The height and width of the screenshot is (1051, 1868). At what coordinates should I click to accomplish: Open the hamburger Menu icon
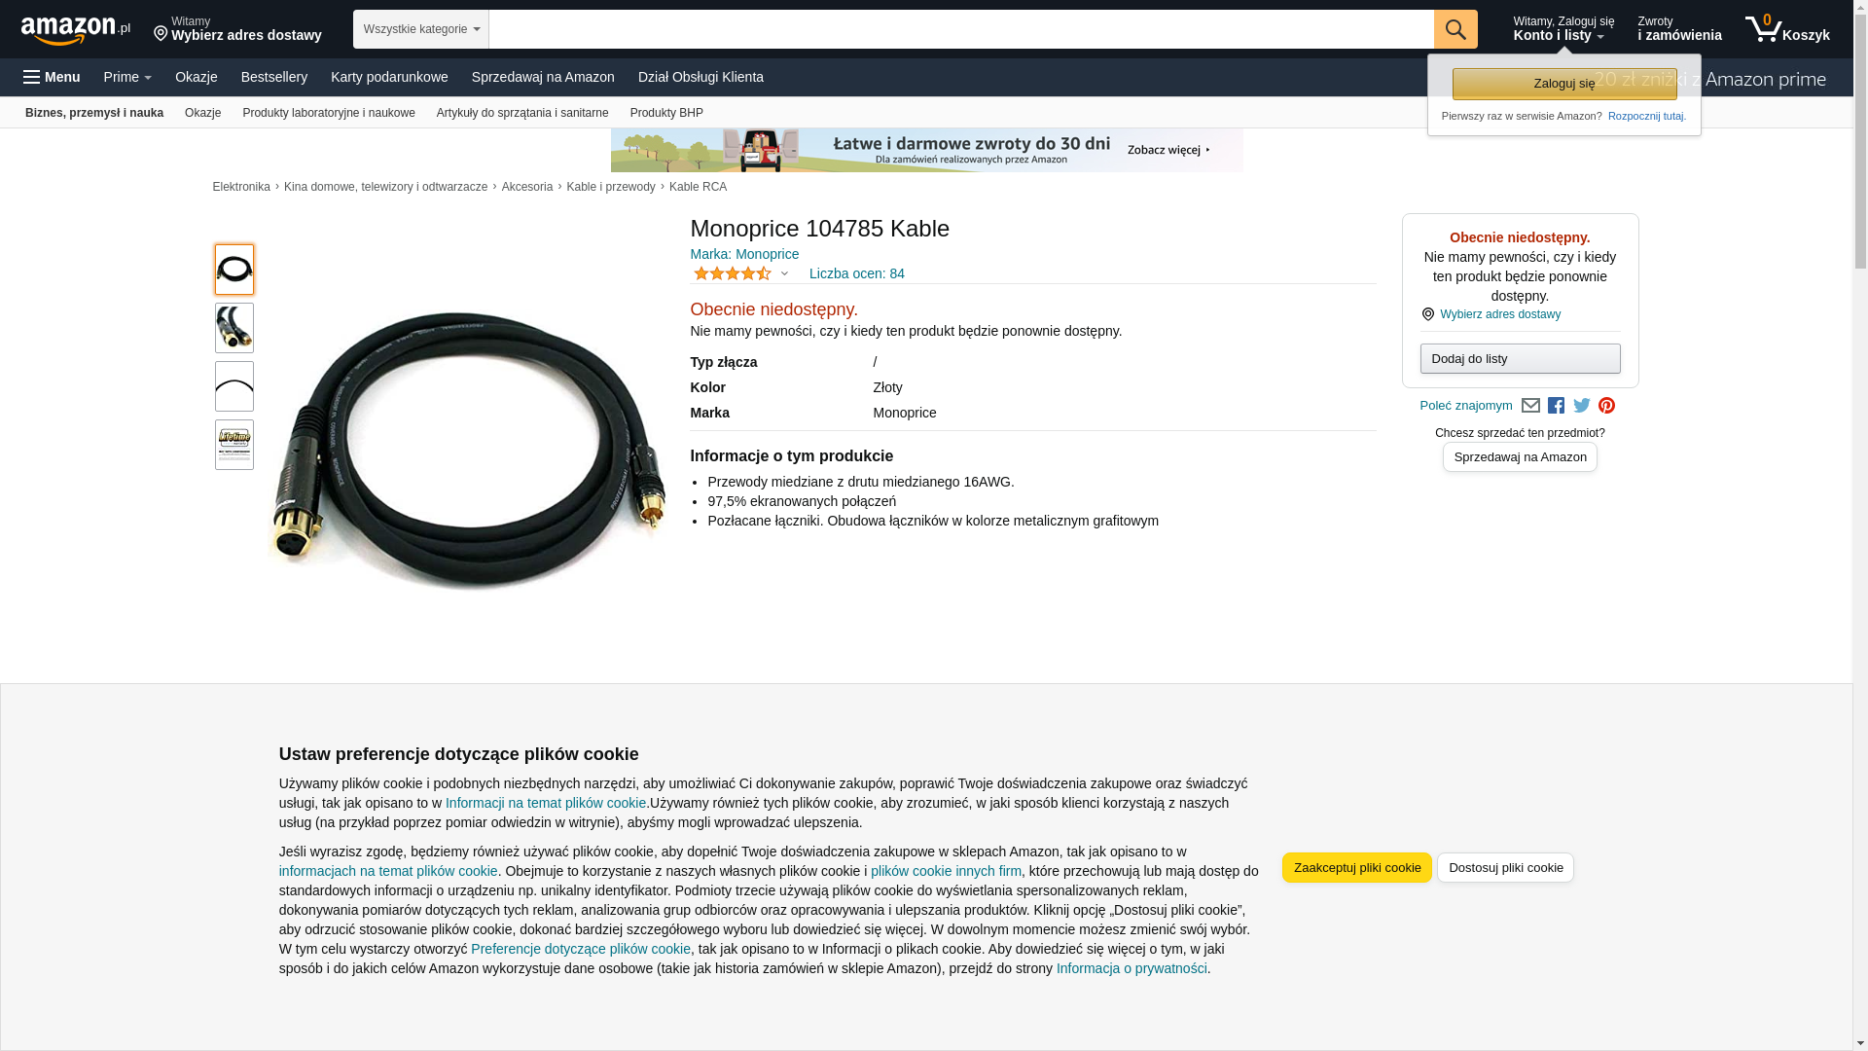pyautogui.click(x=52, y=77)
